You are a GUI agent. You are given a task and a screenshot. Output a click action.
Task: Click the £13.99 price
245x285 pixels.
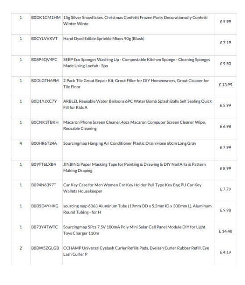coord(225,85)
